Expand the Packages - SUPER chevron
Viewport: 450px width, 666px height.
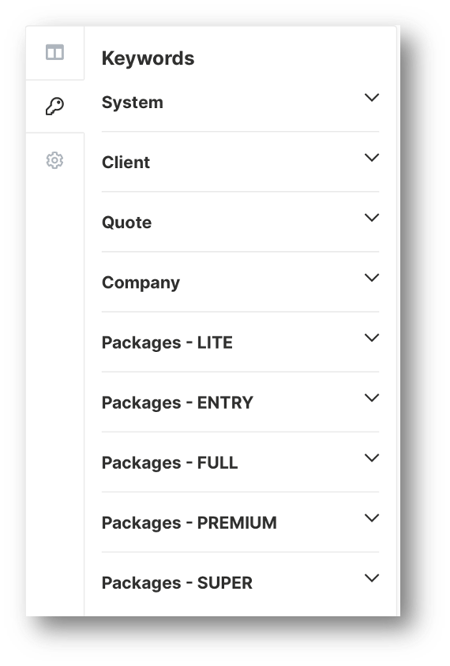point(372,578)
